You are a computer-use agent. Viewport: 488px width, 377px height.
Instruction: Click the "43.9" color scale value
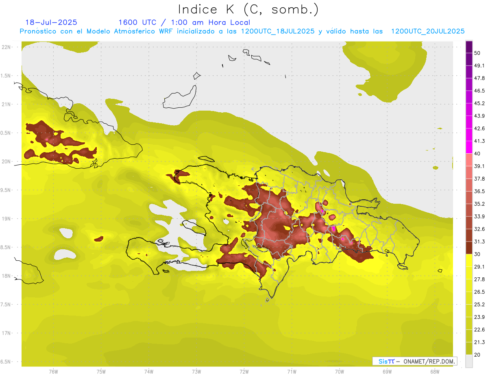(479, 116)
